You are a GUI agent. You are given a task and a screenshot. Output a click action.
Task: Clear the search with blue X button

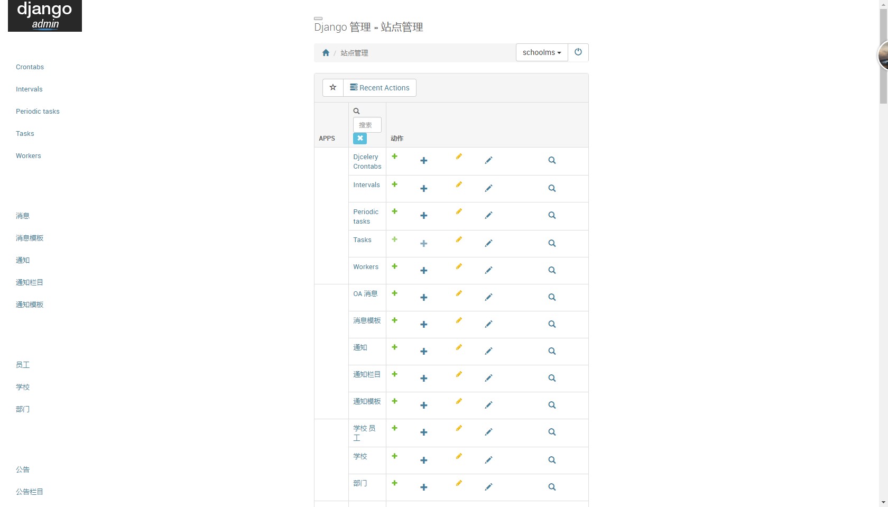(360, 138)
